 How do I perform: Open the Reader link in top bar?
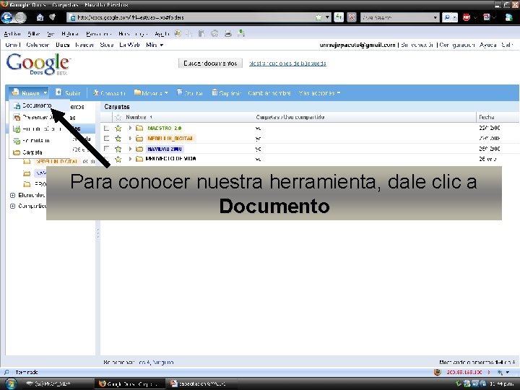[x=84, y=45]
